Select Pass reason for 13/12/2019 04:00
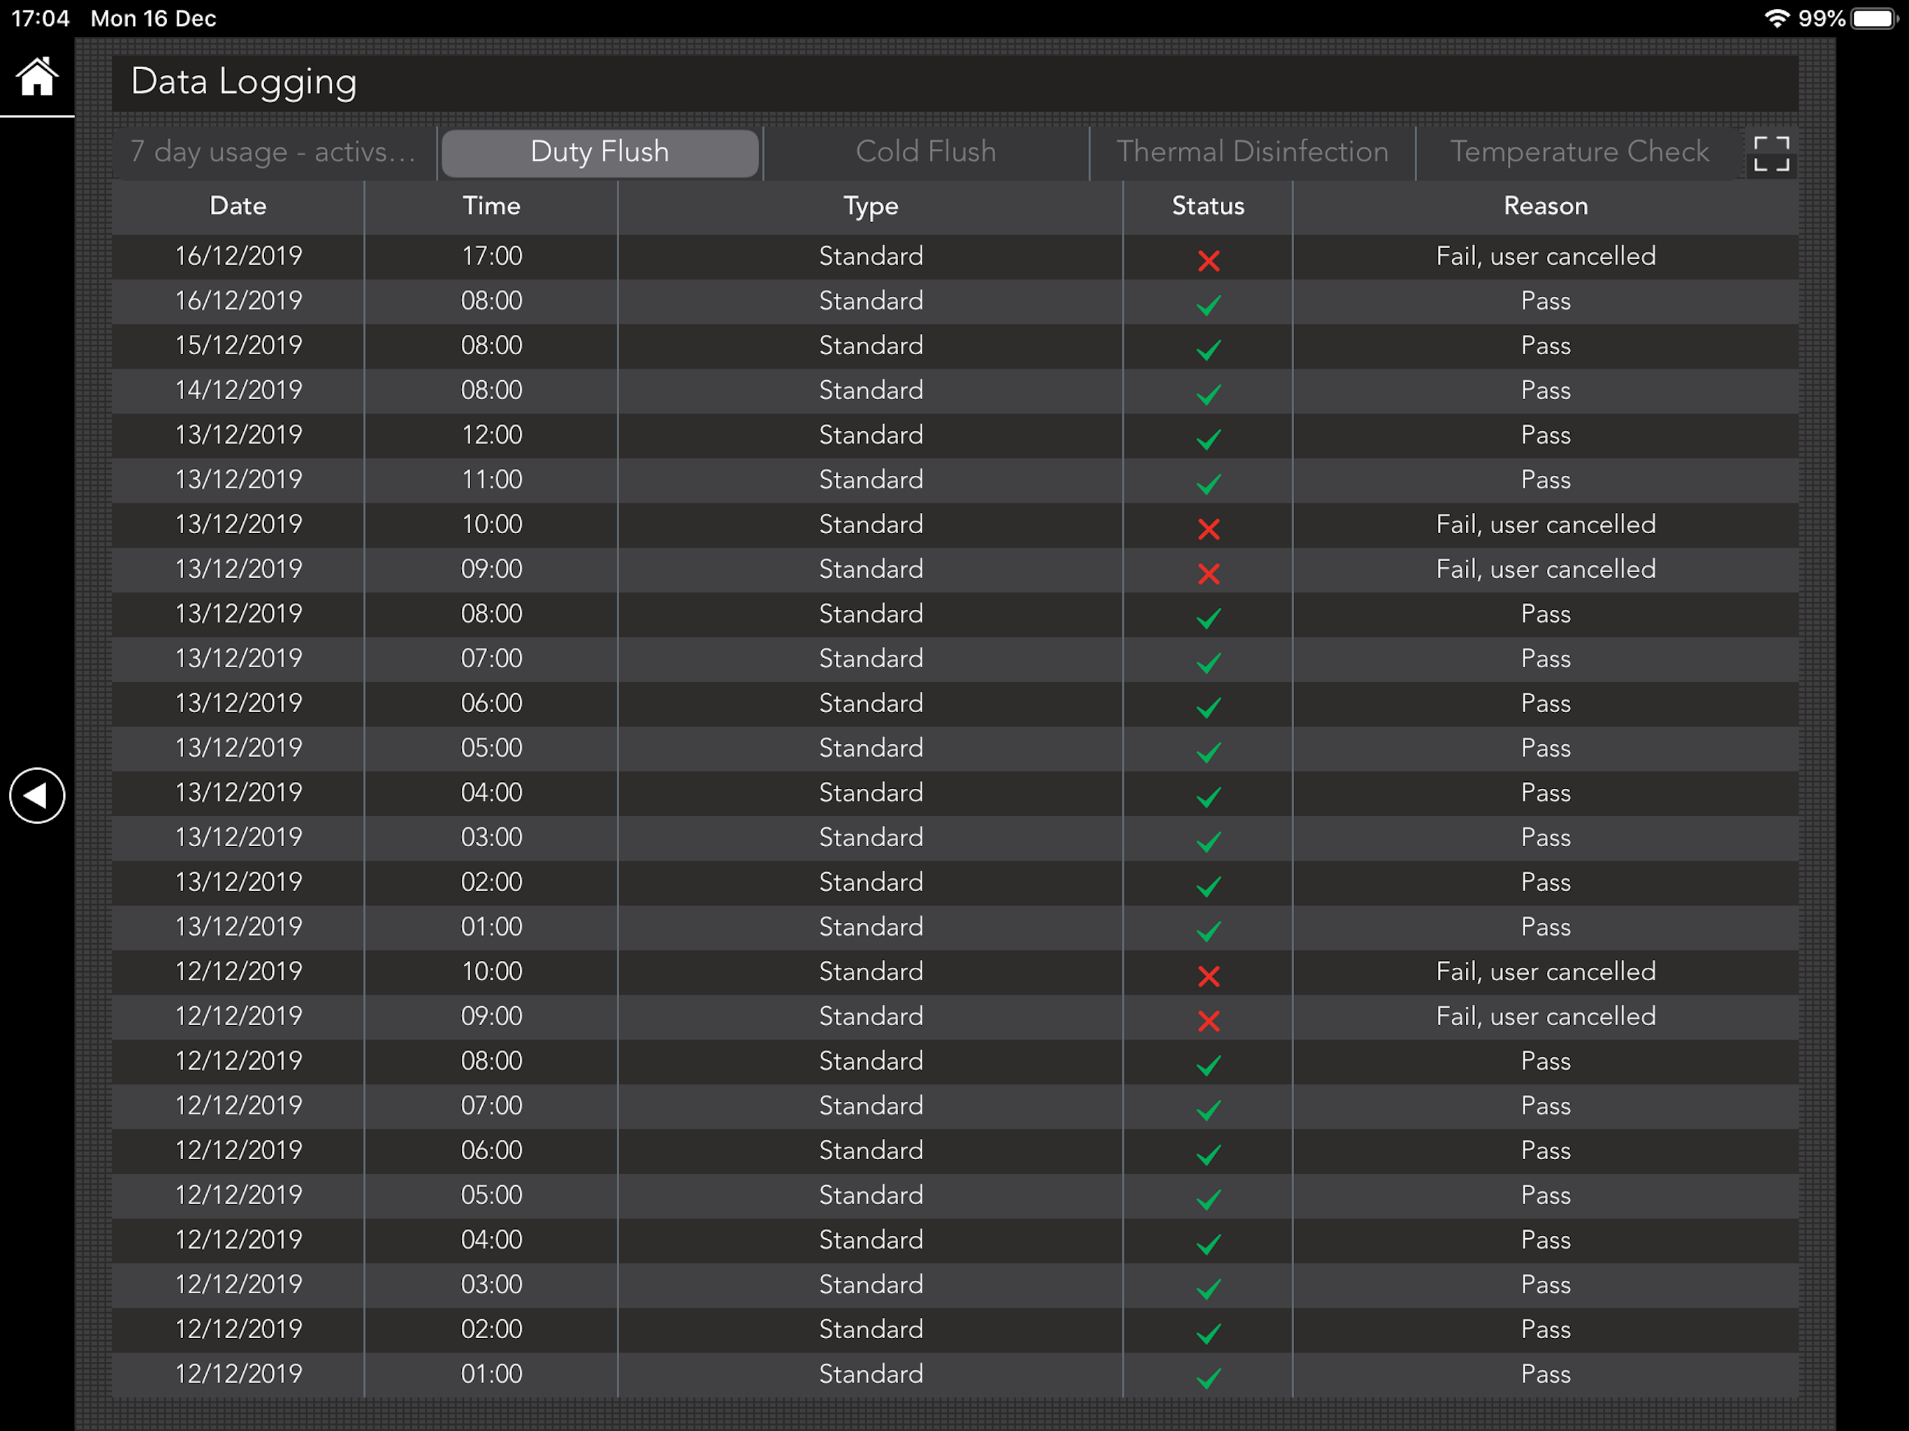 click(1546, 793)
